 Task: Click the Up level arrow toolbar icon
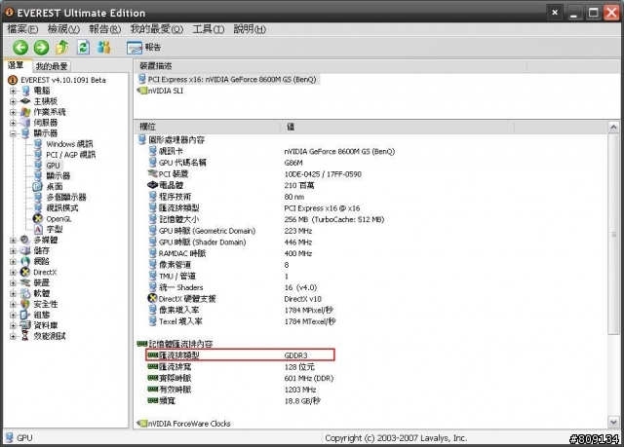point(61,48)
